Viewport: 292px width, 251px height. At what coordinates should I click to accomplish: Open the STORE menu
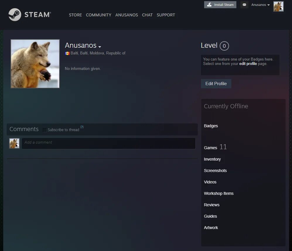75,15
